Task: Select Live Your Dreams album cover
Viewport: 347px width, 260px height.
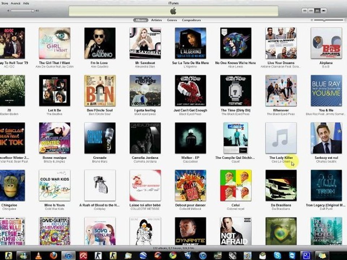Action: point(281,43)
